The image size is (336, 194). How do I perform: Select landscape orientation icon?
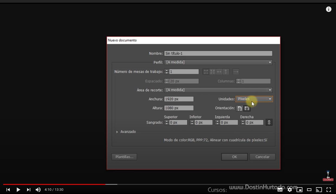click(x=247, y=108)
